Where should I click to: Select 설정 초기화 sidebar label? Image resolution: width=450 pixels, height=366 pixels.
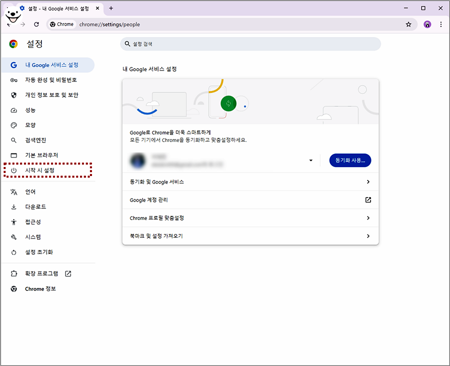(39, 252)
